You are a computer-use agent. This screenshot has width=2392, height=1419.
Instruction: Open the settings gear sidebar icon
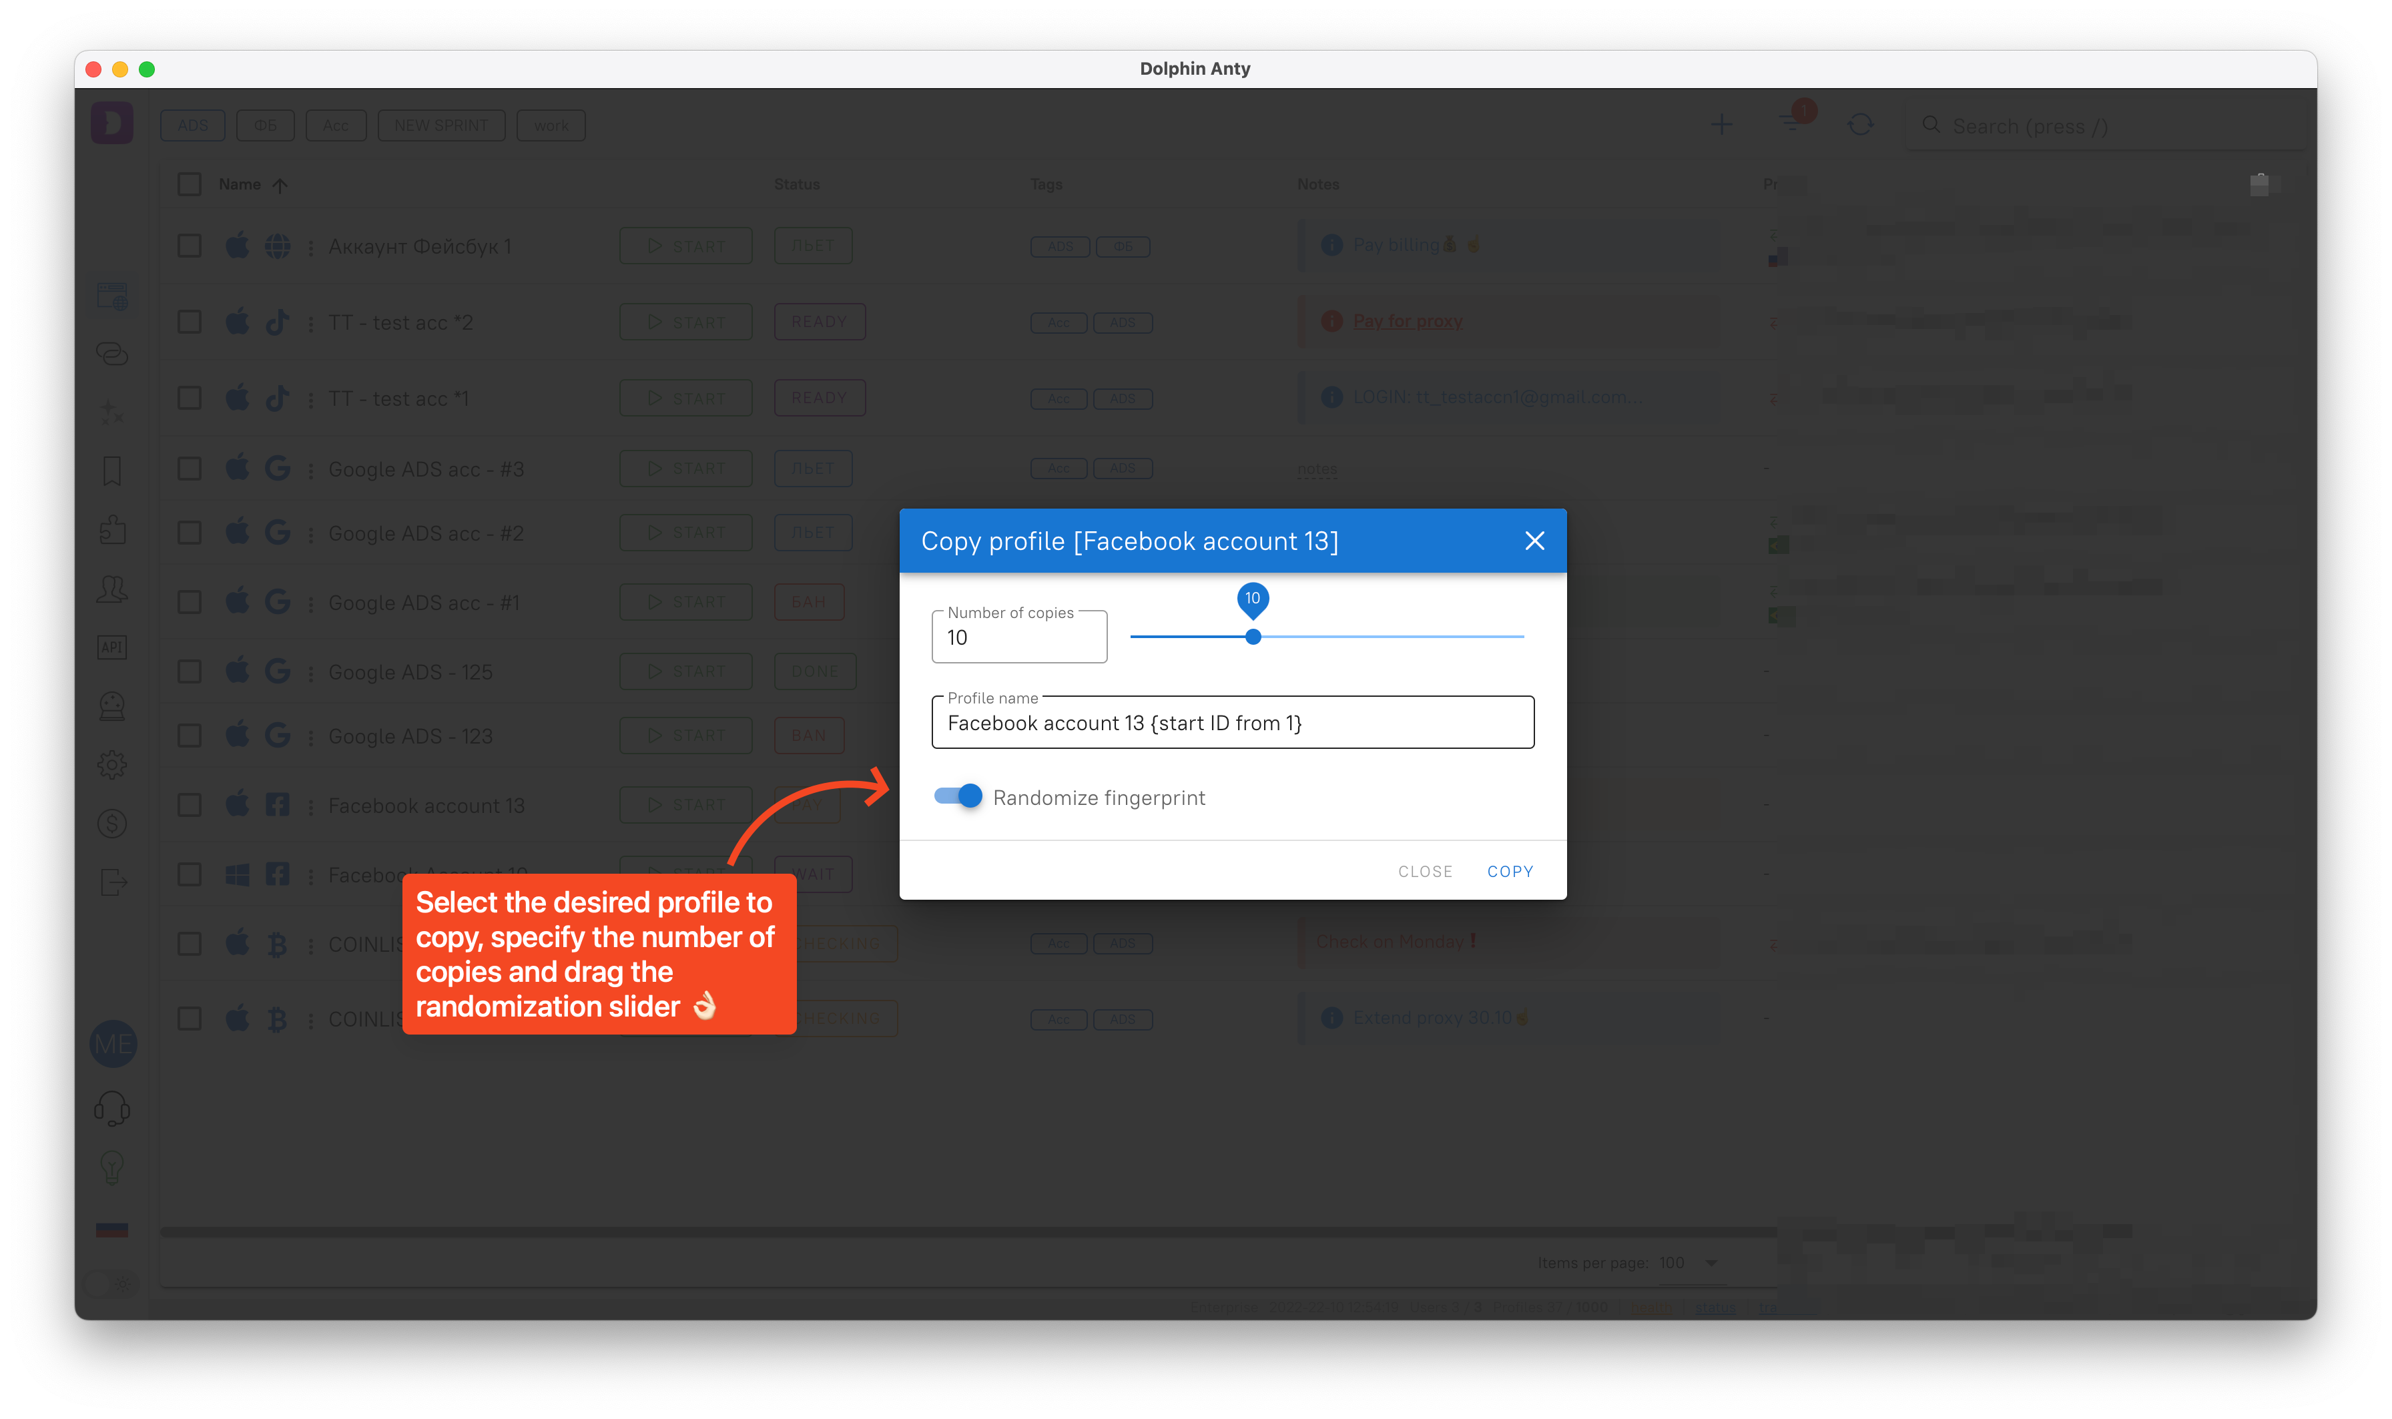(112, 764)
